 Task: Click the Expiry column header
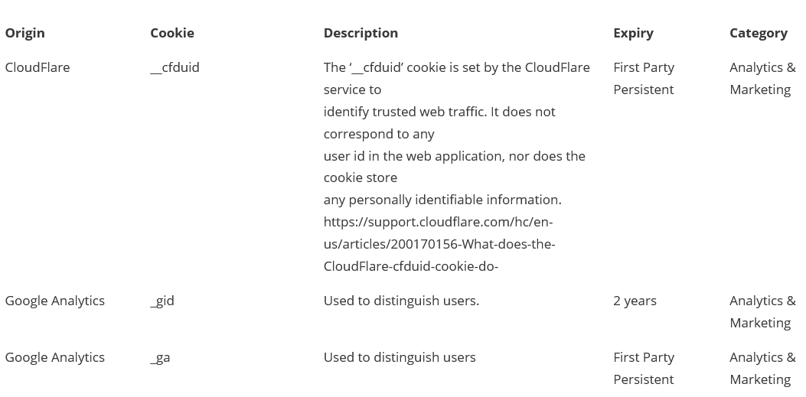coord(633,33)
